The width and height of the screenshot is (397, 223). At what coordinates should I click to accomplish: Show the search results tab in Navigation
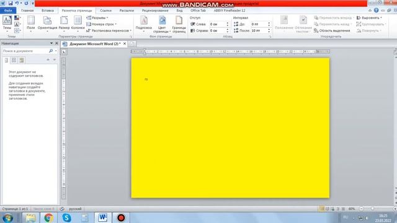pyautogui.click(x=22, y=60)
